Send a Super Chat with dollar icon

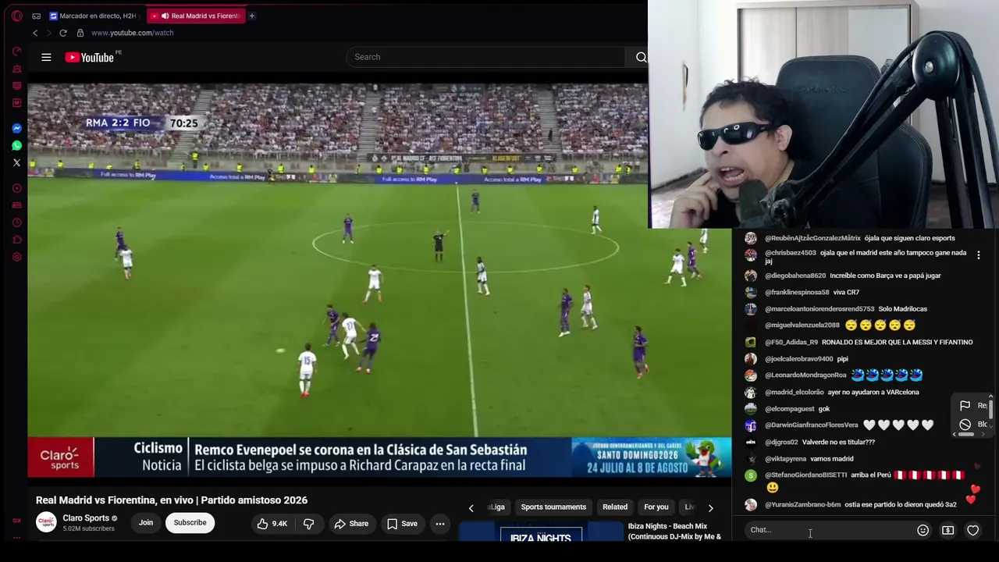pyautogui.click(x=947, y=530)
